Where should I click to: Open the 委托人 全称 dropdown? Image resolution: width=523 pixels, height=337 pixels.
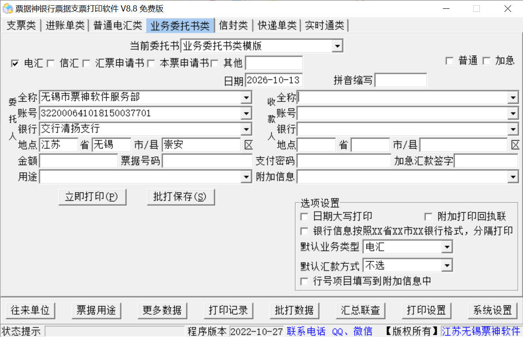coord(246,97)
